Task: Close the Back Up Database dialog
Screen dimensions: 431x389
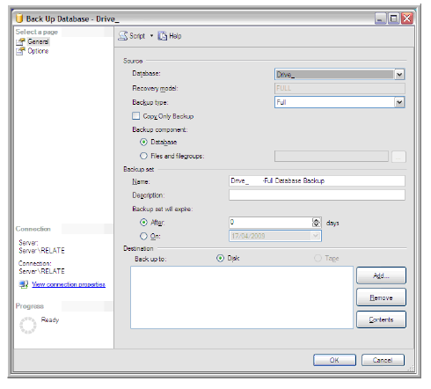Action: tap(407, 18)
